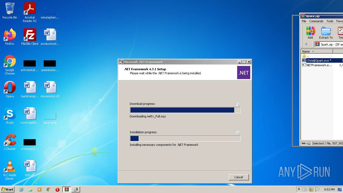The height and width of the screenshot is (193, 343).
Task: Select the NETFramework.exe file in WinRAR
Action: point(322,65)
